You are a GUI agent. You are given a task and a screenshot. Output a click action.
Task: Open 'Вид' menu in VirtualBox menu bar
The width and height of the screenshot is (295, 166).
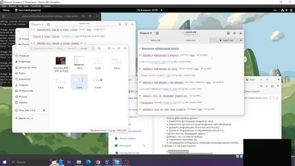20,6
